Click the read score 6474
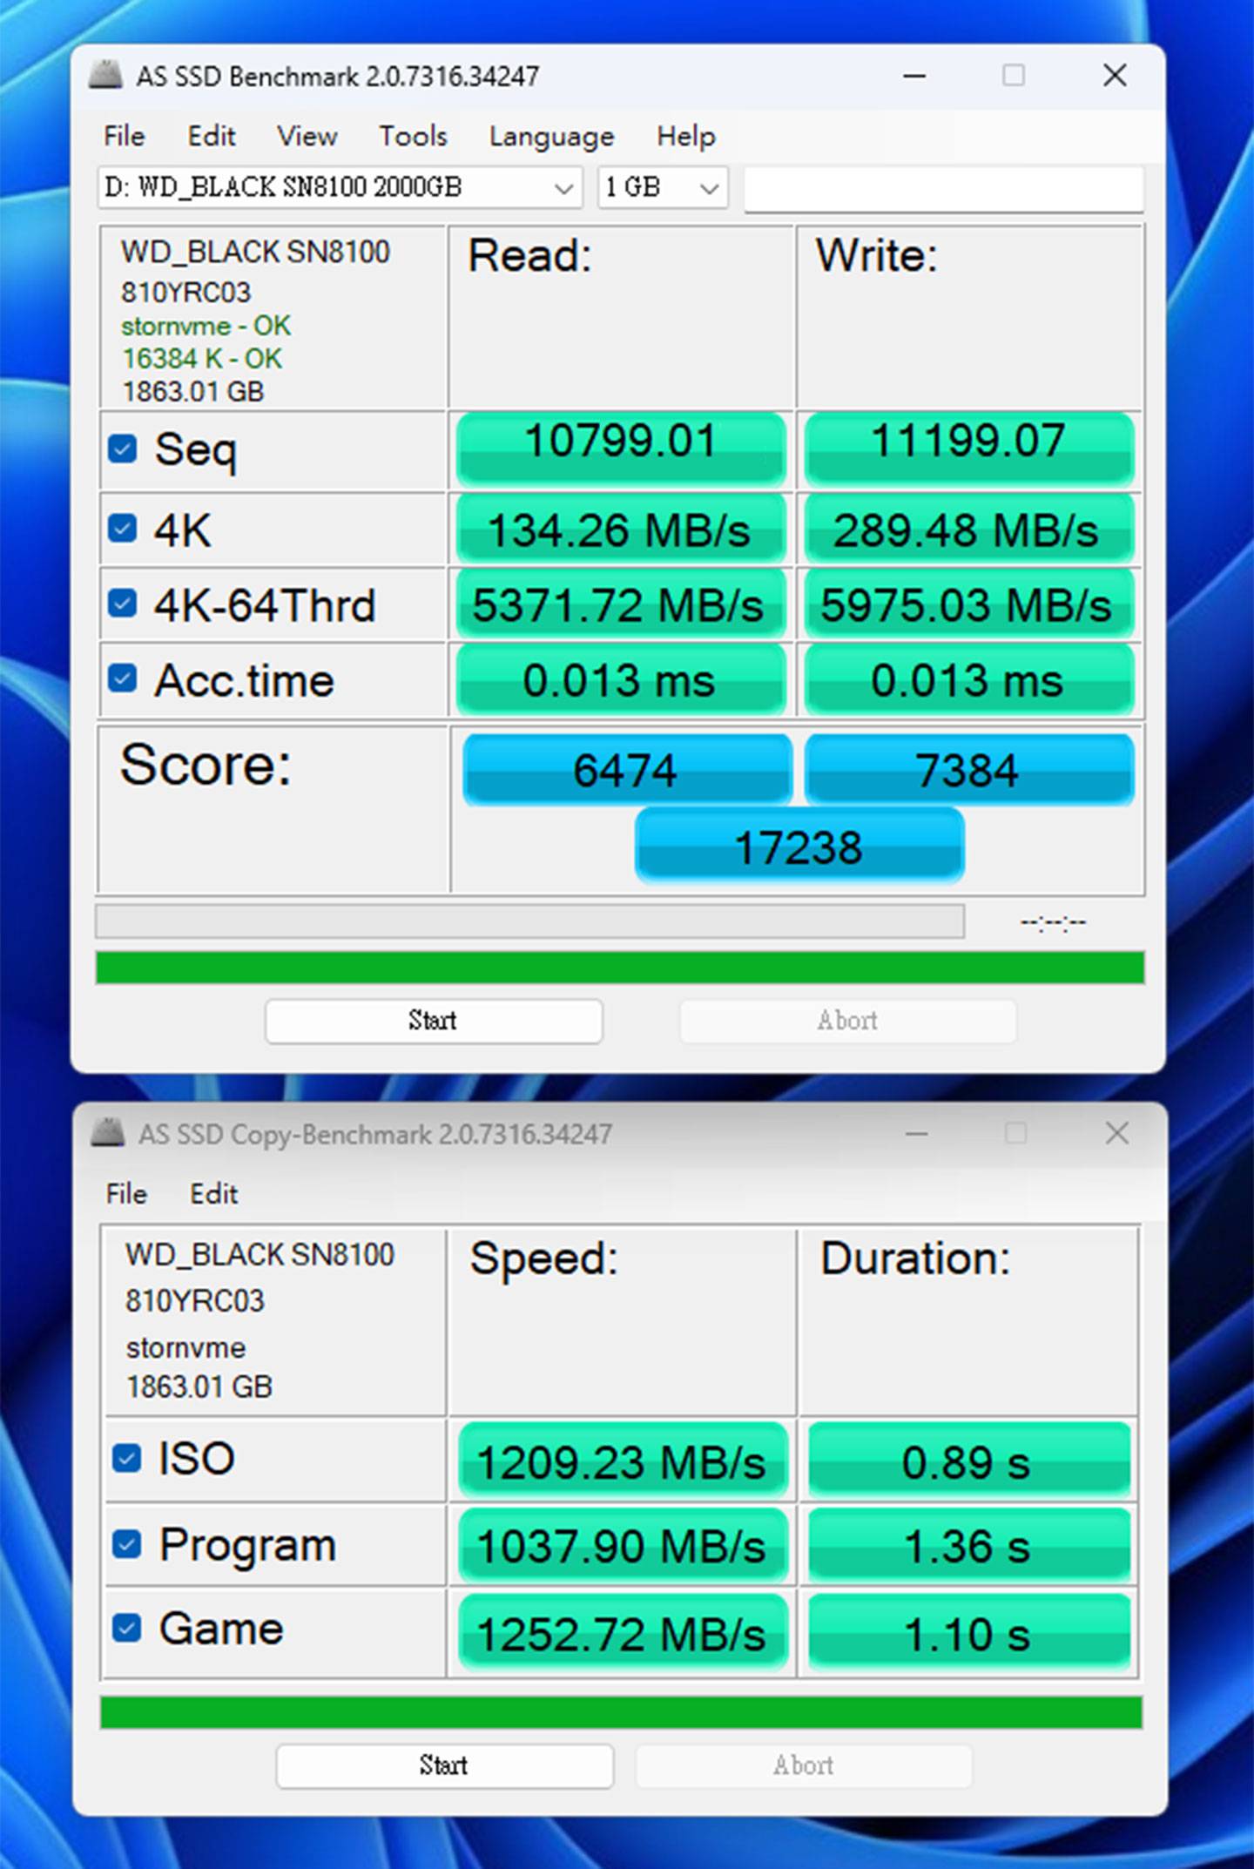 (627, 769)
